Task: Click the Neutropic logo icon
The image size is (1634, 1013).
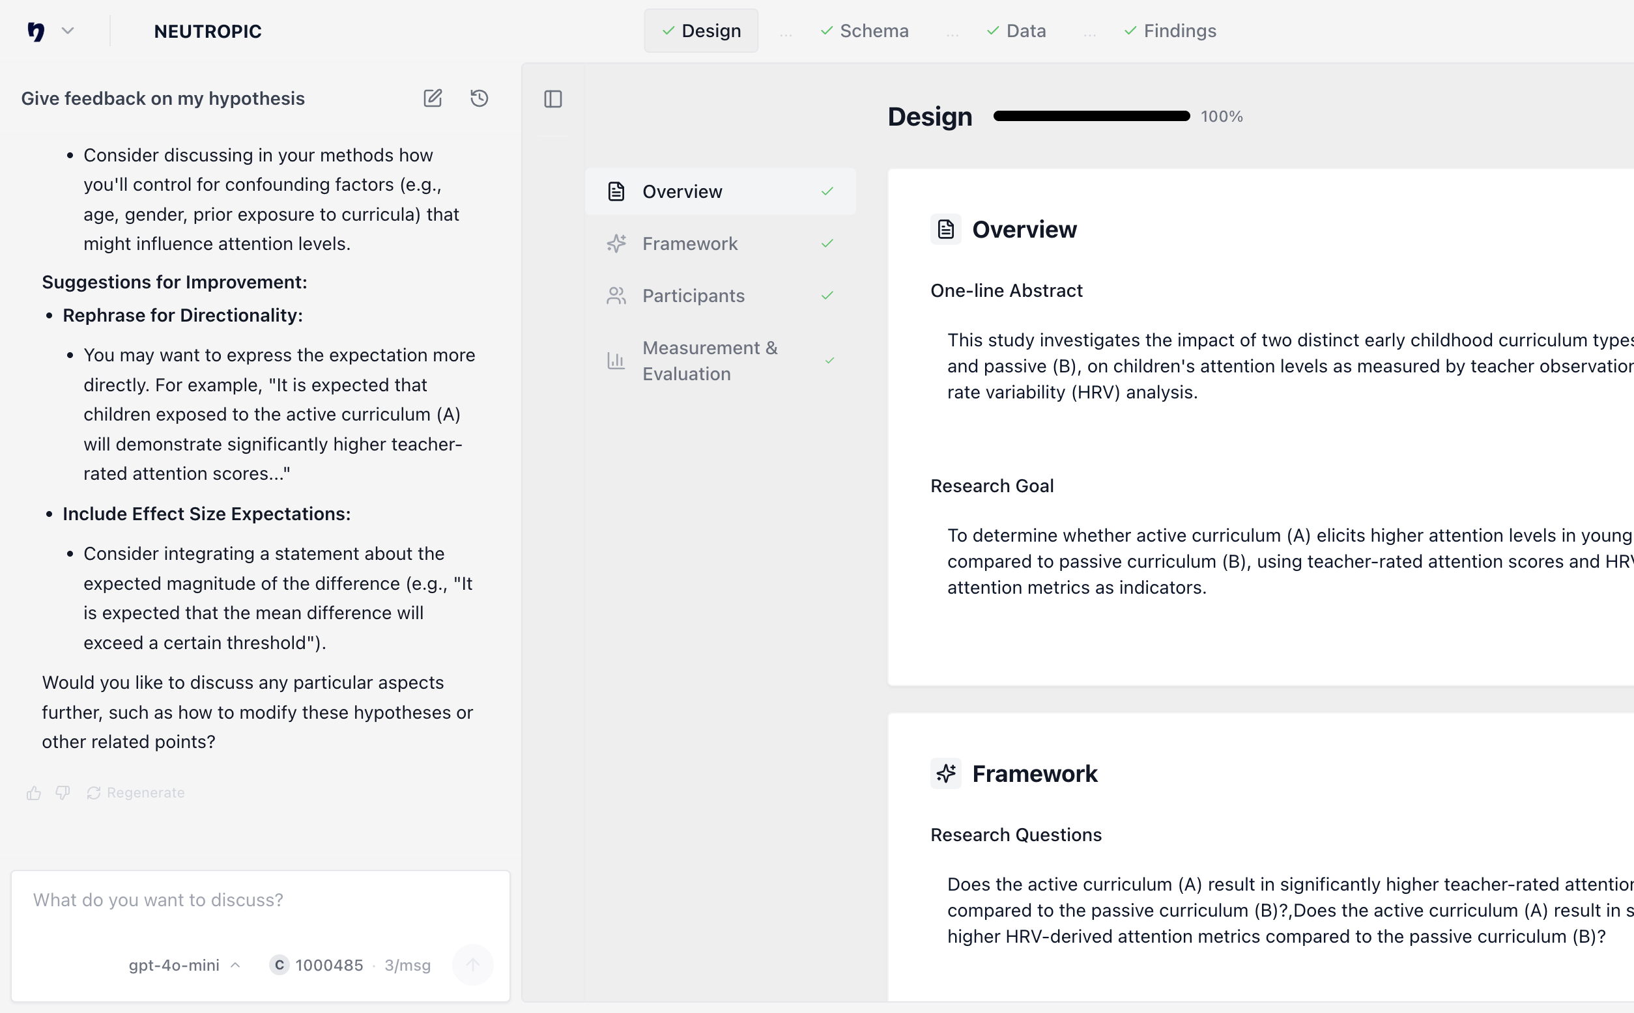Action: (x=35, y=31)
